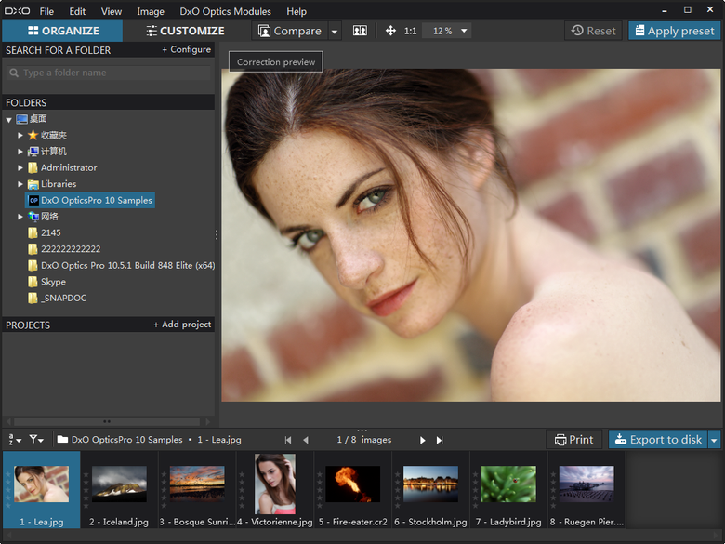Click Add project link
Screen dimensions: 725x544
click(182, 325)
